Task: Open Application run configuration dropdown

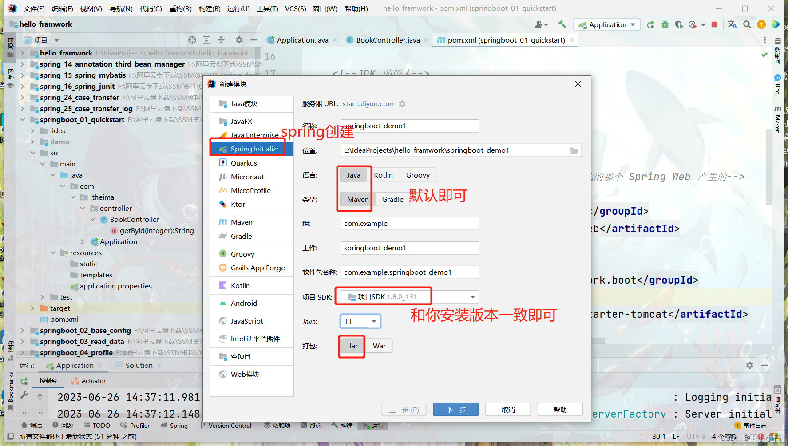Action: [x=607, y=24]
